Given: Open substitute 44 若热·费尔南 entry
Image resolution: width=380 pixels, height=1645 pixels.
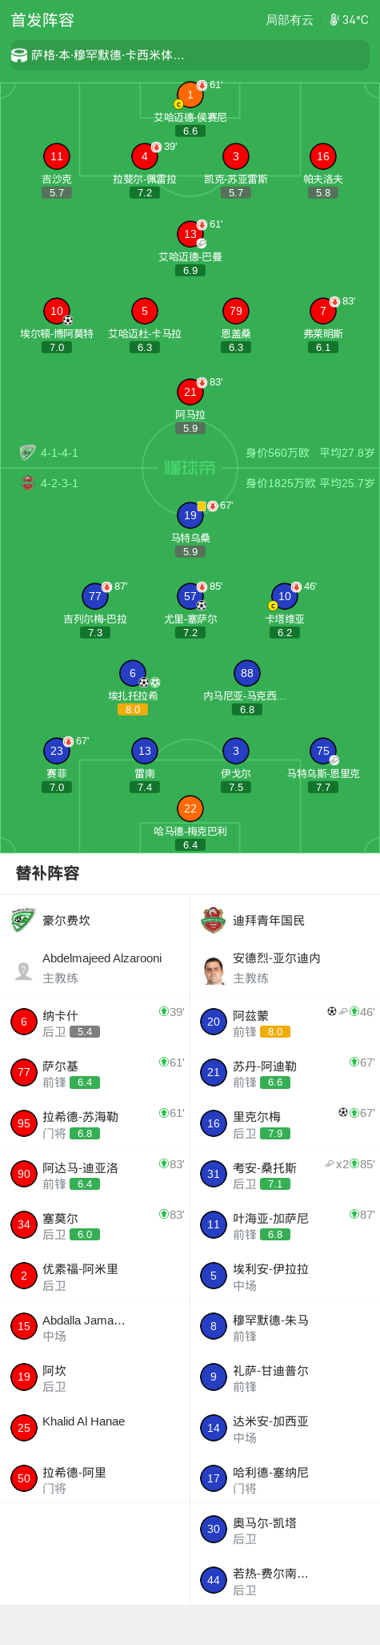Looking at the screenshot, I should (285, 1580).
